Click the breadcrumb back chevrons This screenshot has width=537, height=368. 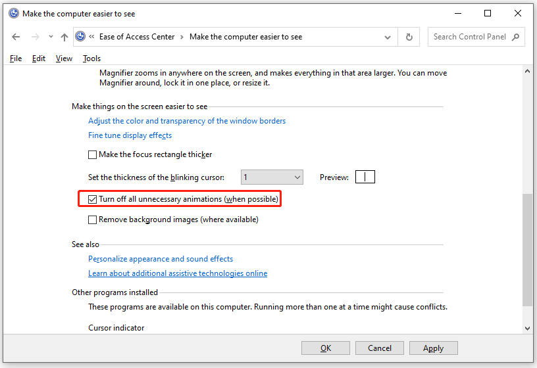[91, 36]
